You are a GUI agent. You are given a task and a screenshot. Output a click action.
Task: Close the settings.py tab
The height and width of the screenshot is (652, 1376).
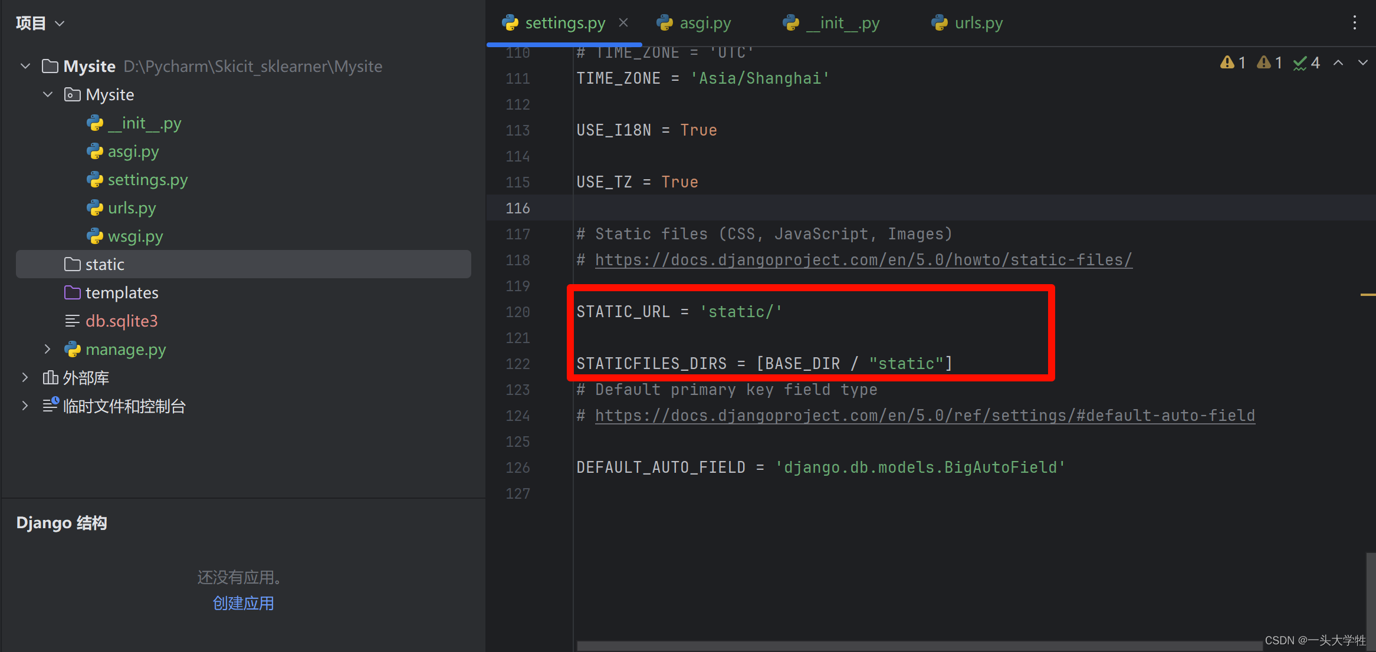click(623, 22)
